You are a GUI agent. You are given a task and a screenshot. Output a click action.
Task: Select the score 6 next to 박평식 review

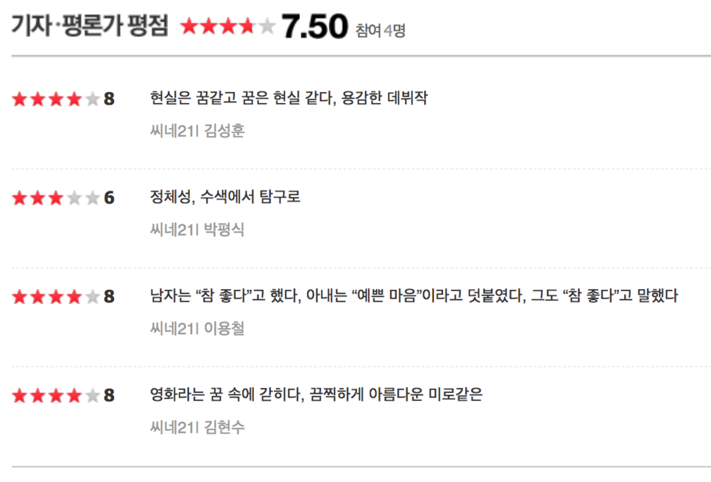tap(109, 198)
